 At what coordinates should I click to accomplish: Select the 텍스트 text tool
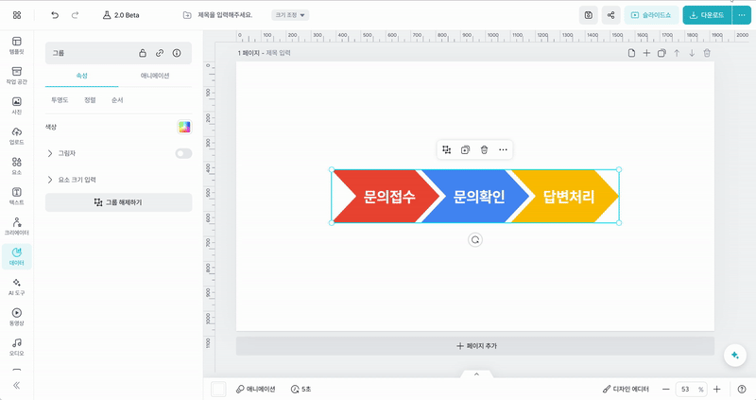(17, 196)
